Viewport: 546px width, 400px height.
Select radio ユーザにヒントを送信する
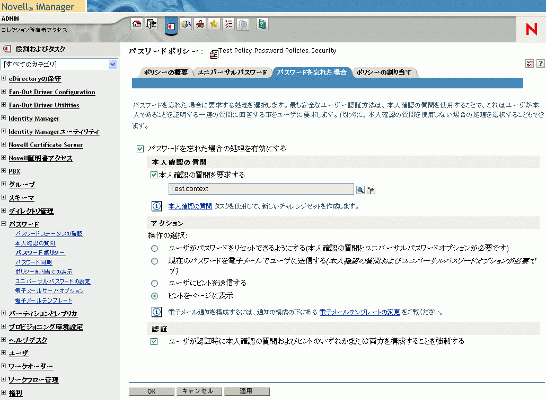coord(155,283)
